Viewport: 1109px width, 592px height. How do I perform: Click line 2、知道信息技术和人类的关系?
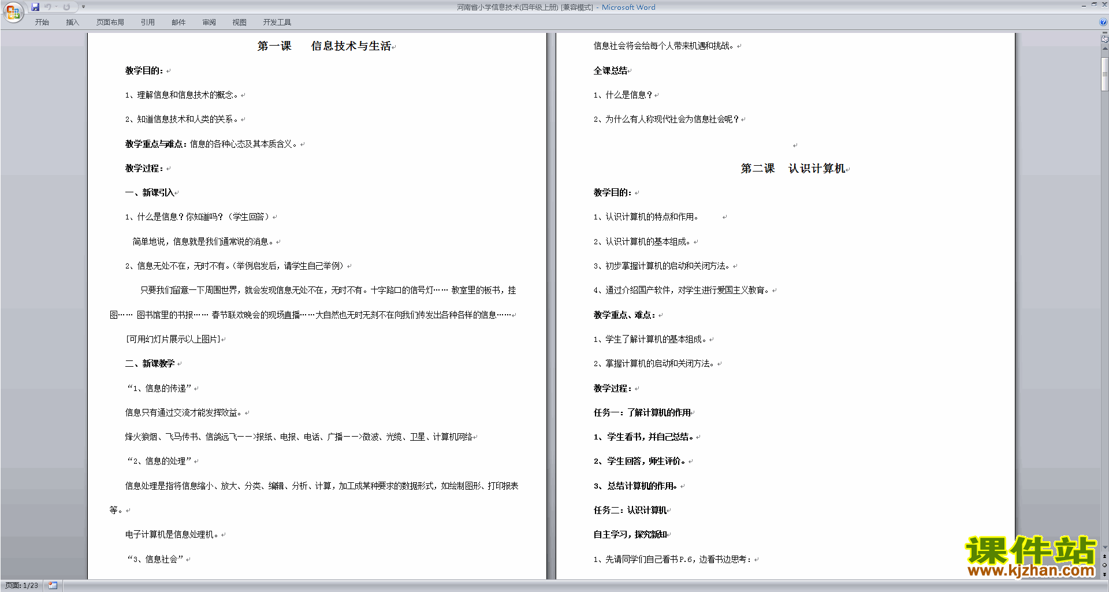[182, 120]
